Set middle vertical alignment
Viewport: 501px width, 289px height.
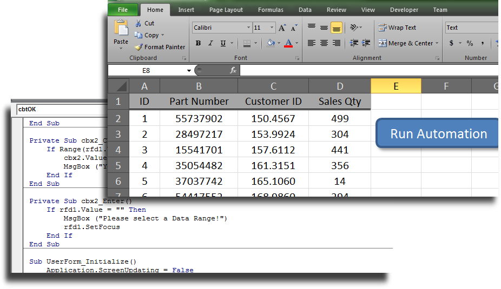(x=324, y=28)
